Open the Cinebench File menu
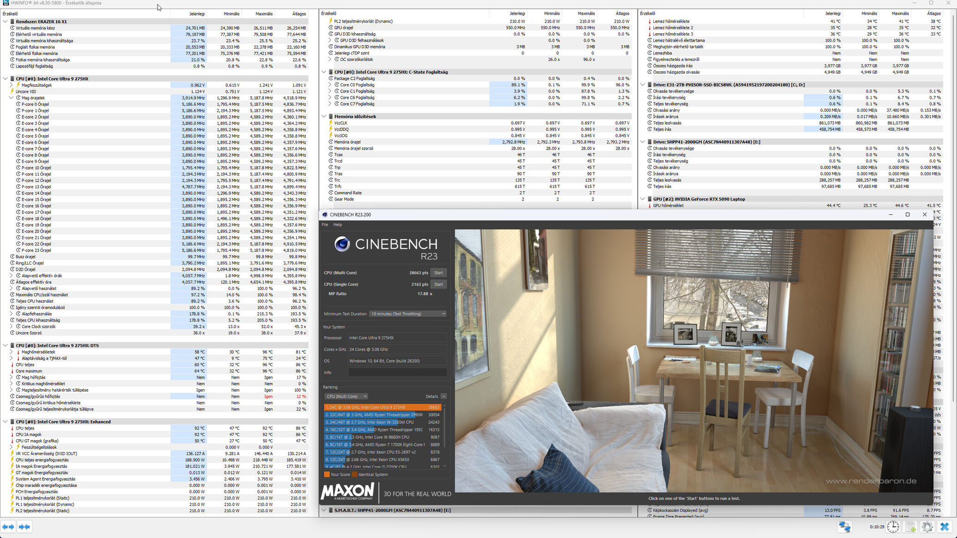The width and height of the screenshot is (957, 538). (x=325, y=225)
